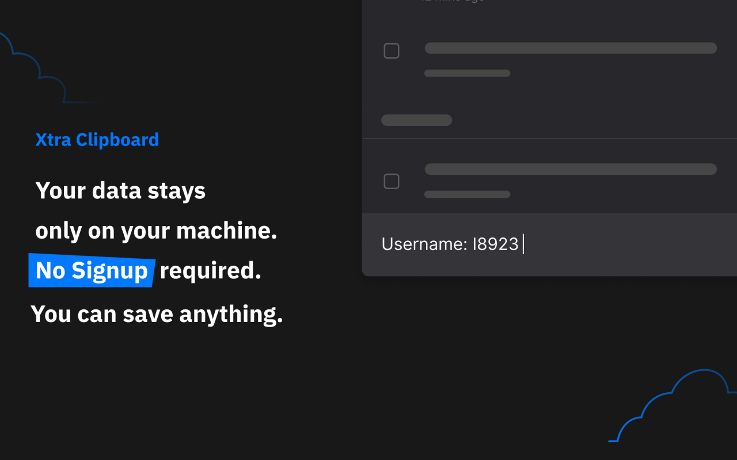Image resolution: width=737 pixels, height=460 pixels.
Task: Click the 'only on your machine.' text
Action: [156, 231]
